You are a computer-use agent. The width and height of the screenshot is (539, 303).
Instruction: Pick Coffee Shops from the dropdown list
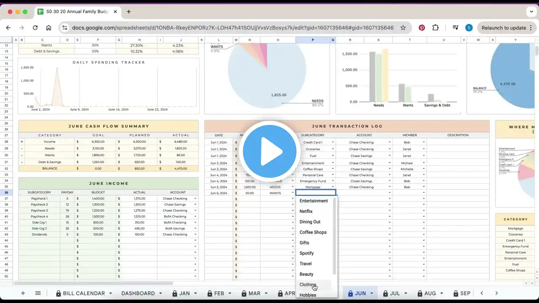click(313, 232)
